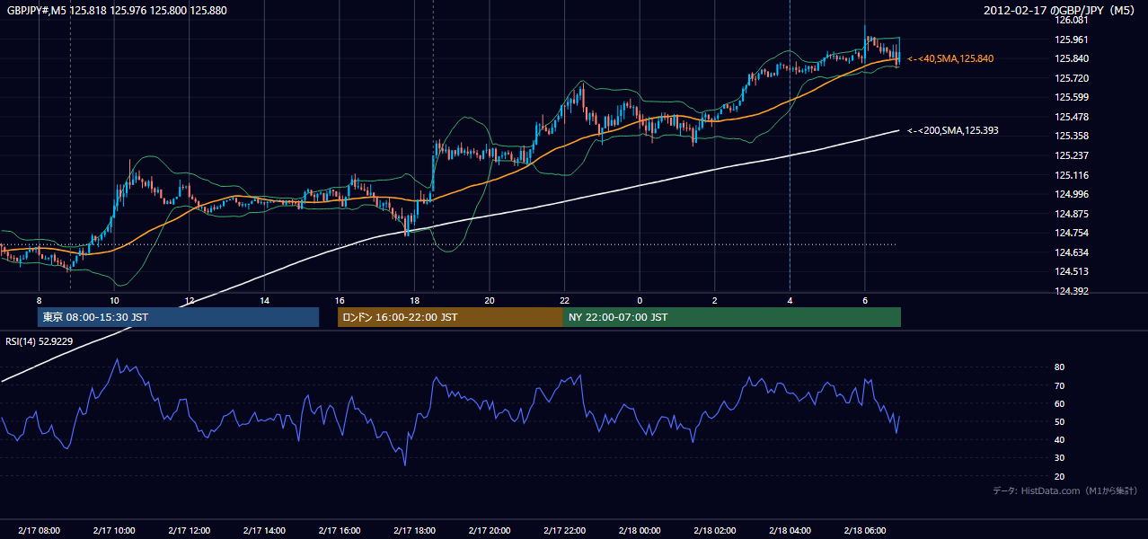1148x539 pixels.
Task: Click price axis label 124.513
Action: (1073, 271)
